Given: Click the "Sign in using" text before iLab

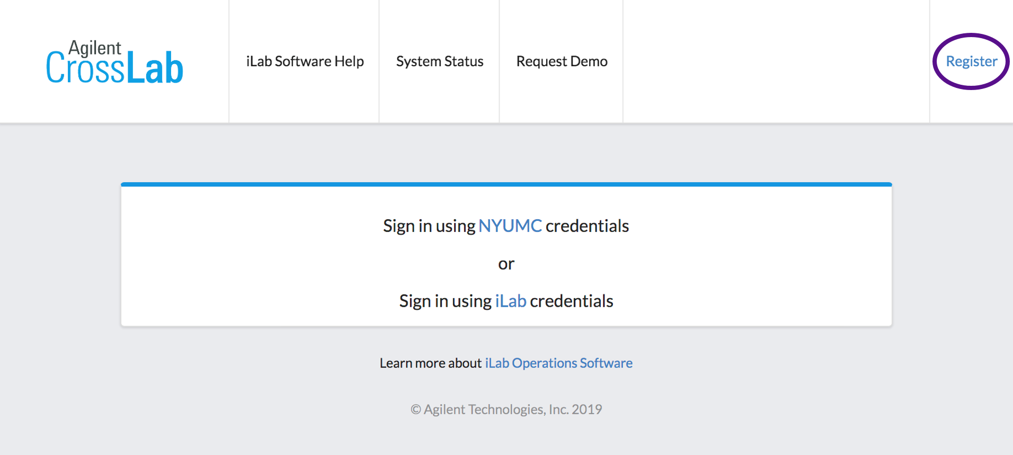Looking at the screenshot, I should 446,301.
